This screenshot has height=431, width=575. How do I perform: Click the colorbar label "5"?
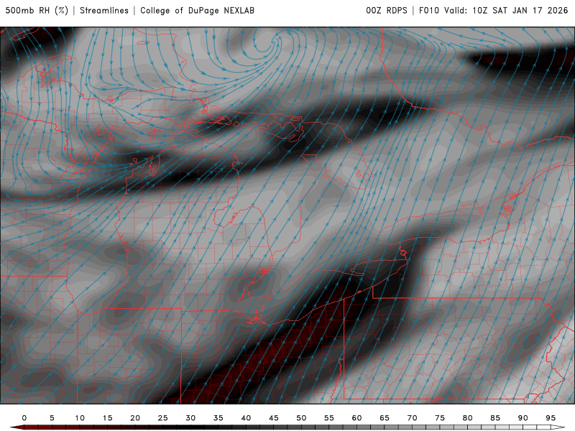point(52,418)
